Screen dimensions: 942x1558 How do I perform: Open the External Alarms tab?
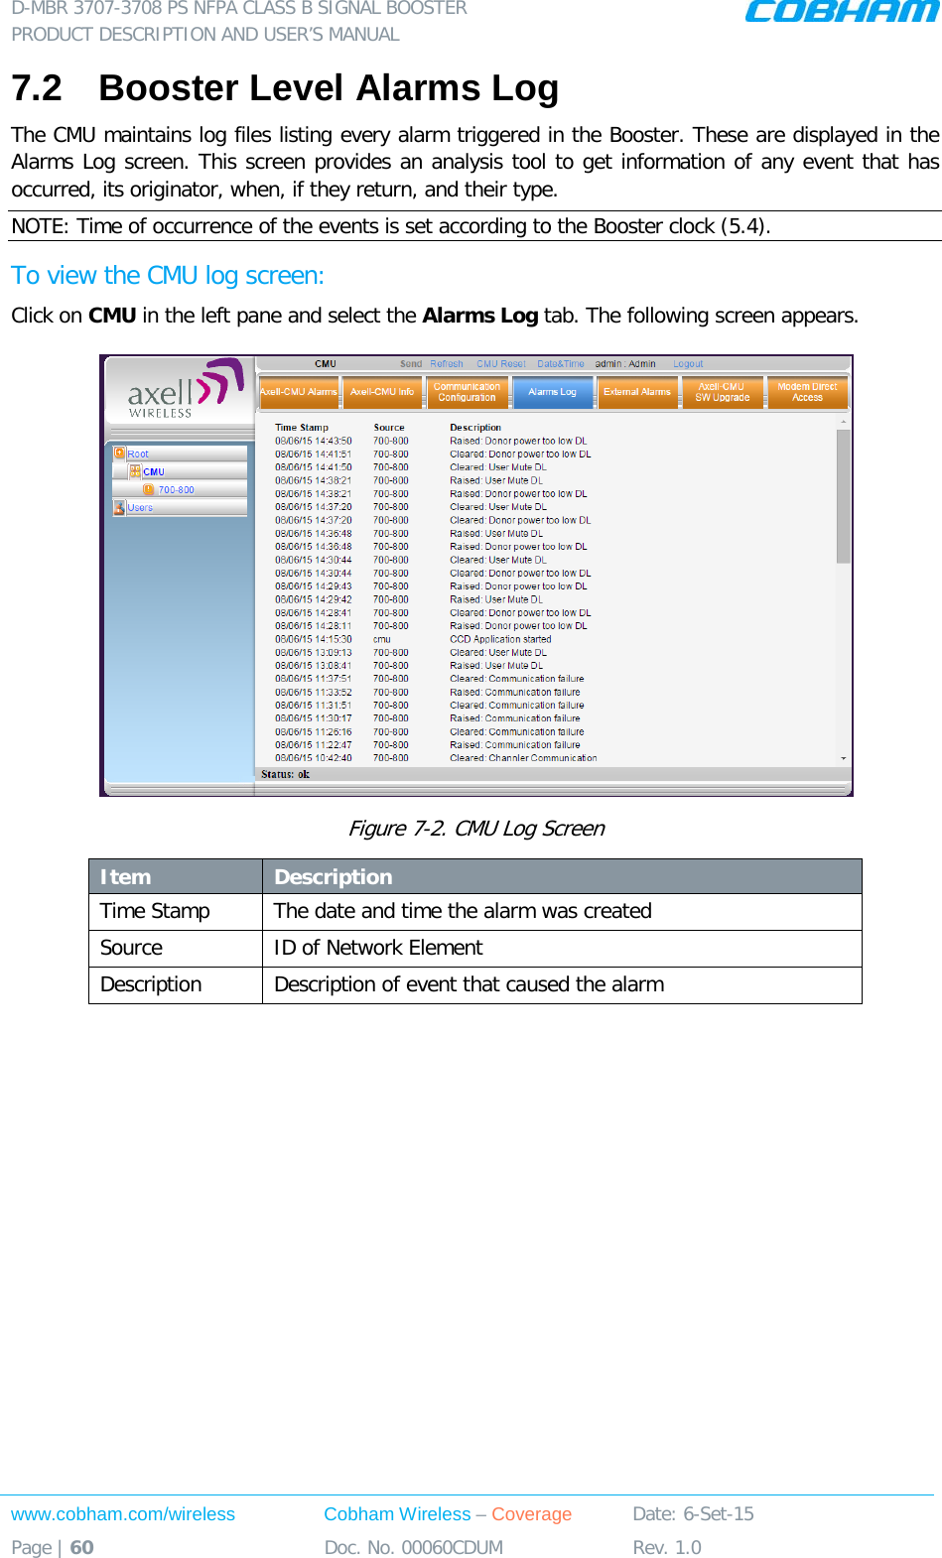pyautogui.click(x=637, y=392)
